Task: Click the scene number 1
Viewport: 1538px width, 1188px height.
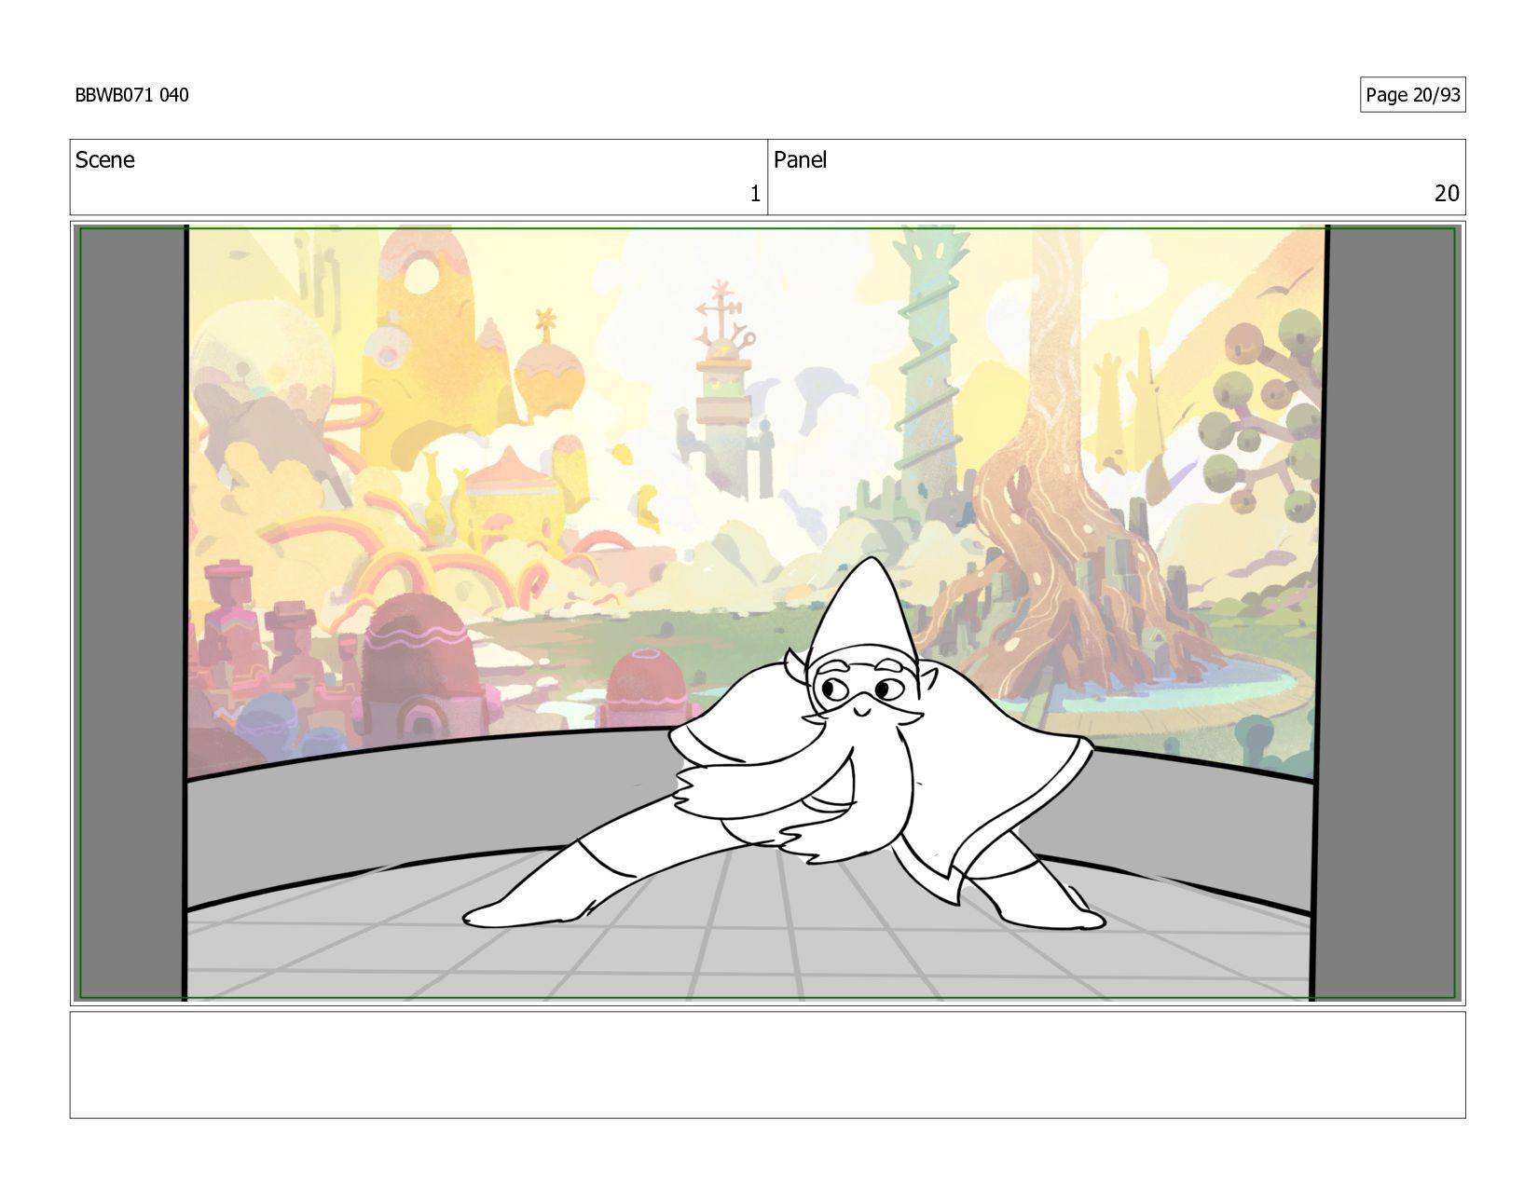Action: coord(755,194)
